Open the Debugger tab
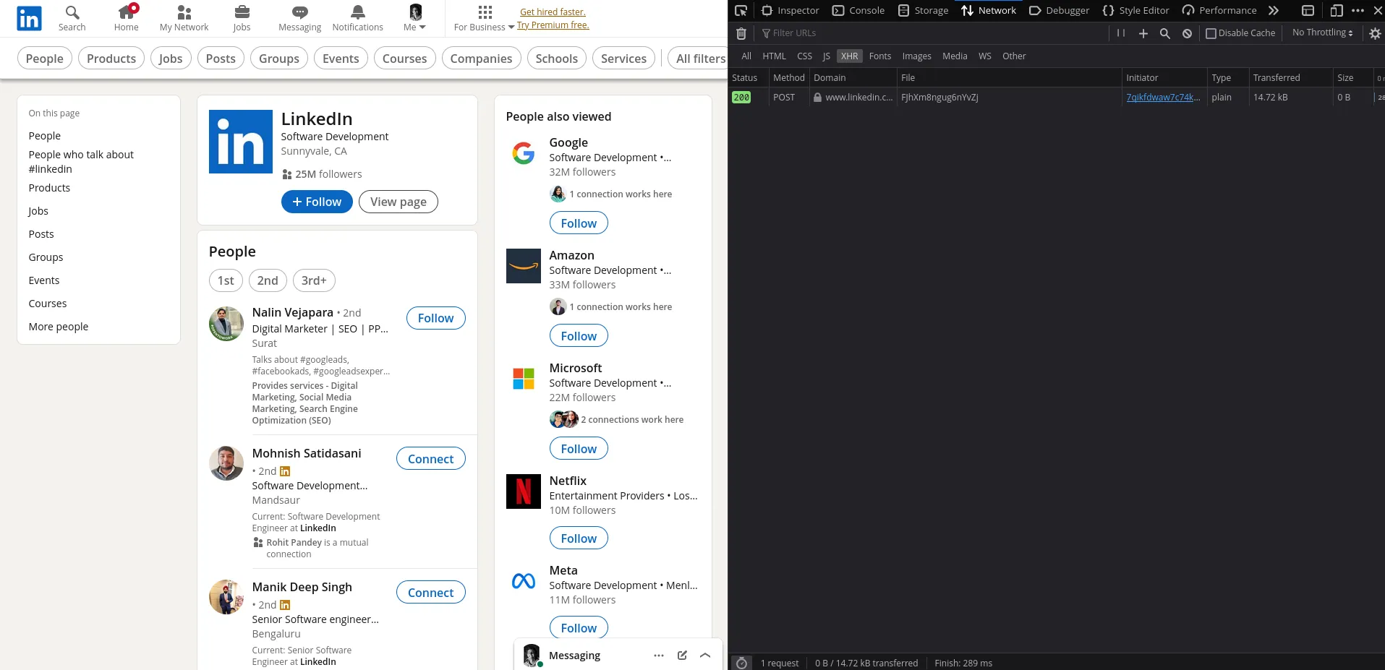 click(1059, 11)
